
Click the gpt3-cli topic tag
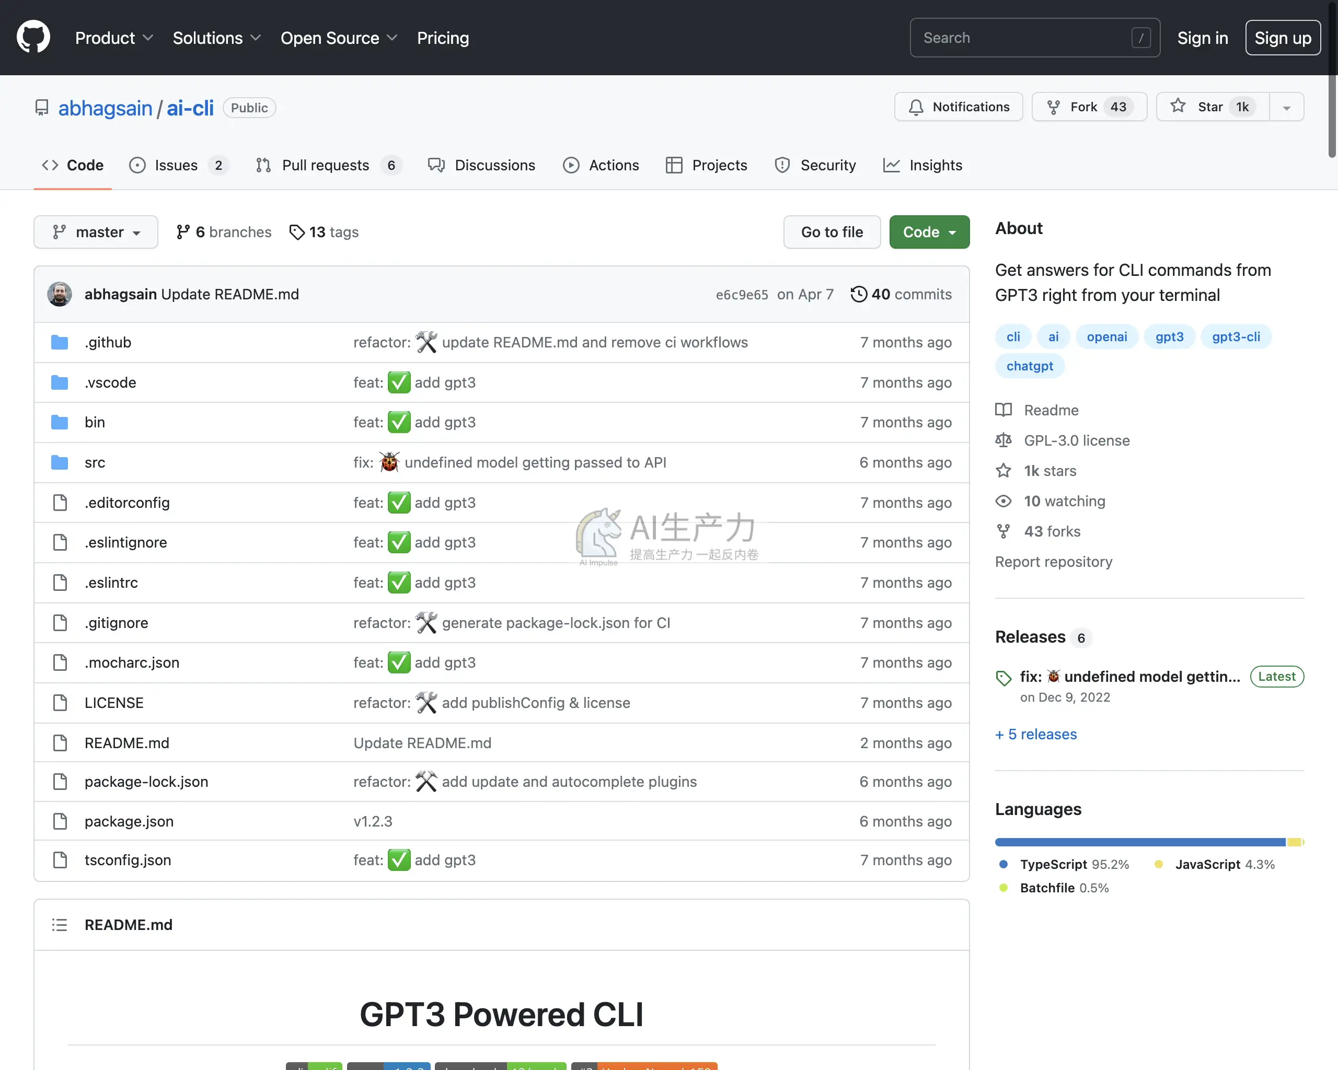(x=1236, y=337)
